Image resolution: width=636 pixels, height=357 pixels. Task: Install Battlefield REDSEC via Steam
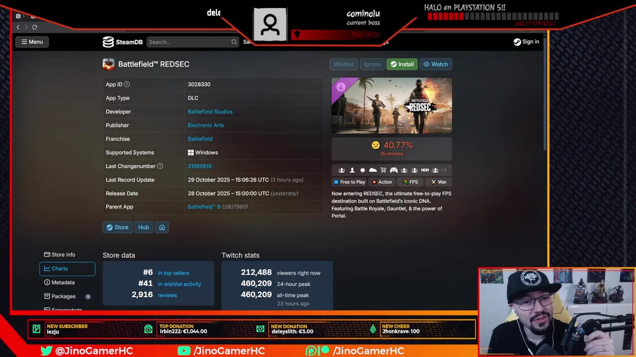[402, 64]
